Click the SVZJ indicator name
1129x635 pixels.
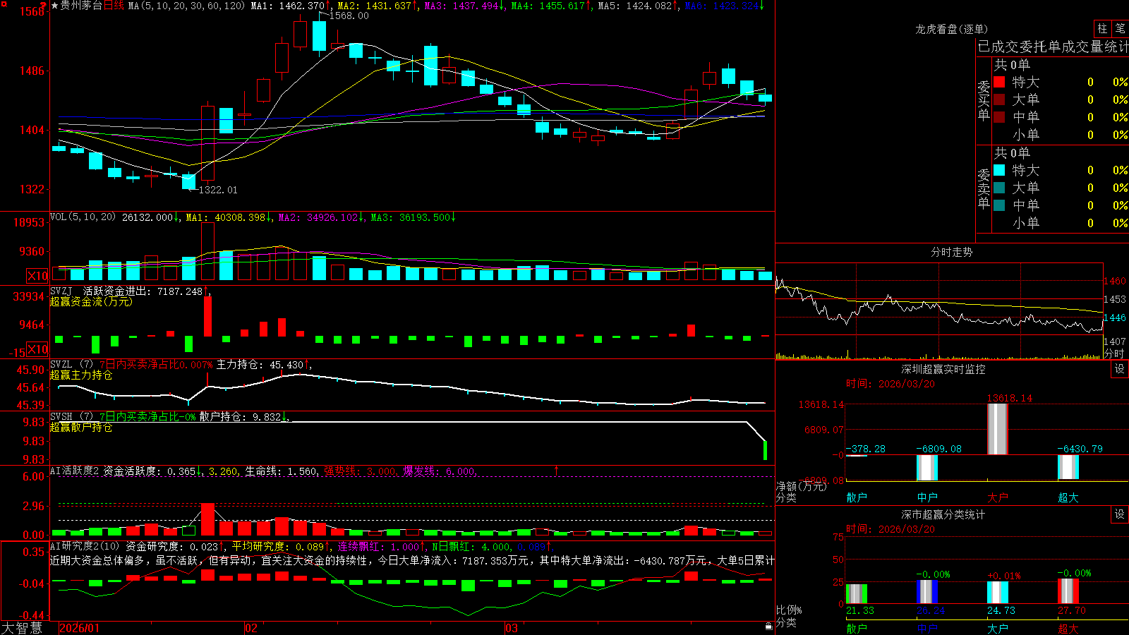pos(61,291)
